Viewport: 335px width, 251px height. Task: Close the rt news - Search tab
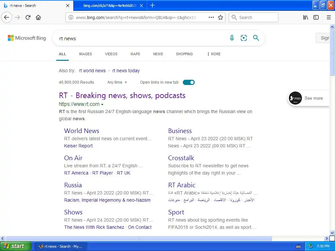[x=68, y=6]
